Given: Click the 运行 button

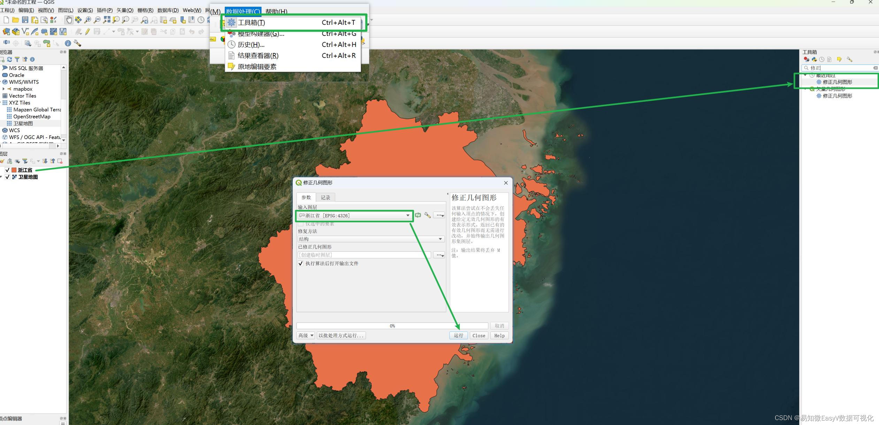Looking at the screenshot, I should 458,335.
